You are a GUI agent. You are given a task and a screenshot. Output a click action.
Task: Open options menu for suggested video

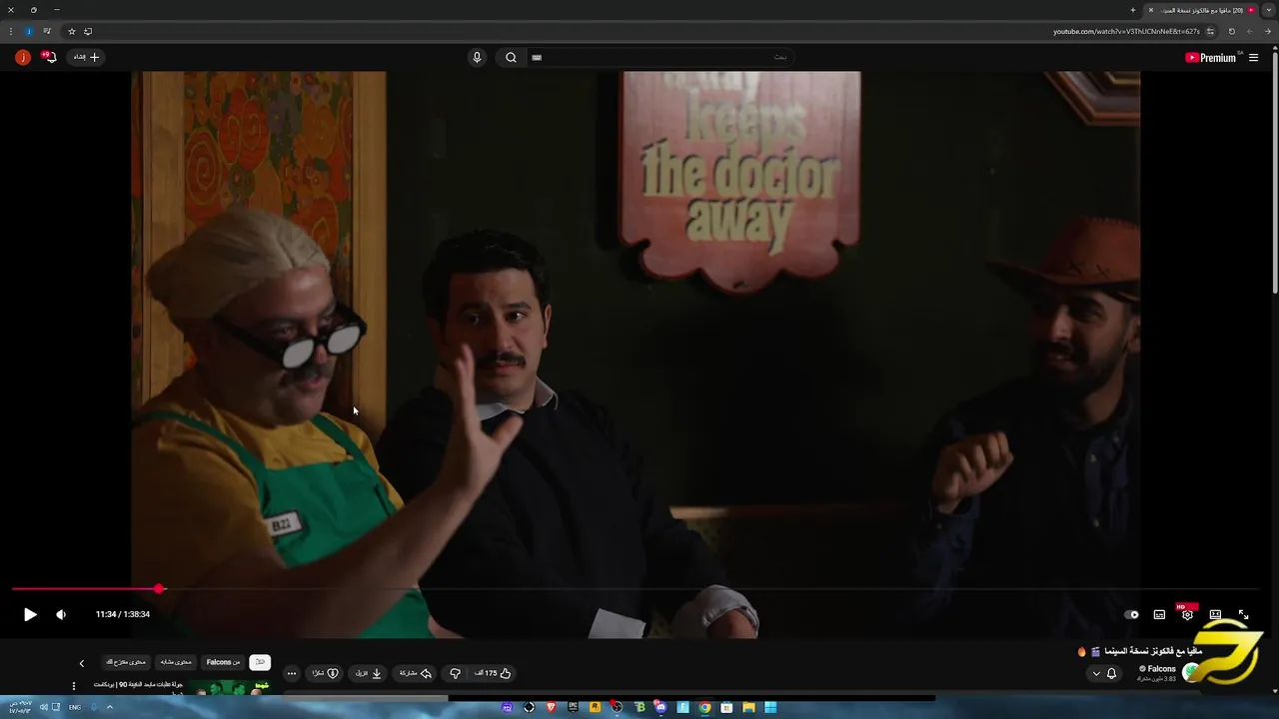click(73, 686)
